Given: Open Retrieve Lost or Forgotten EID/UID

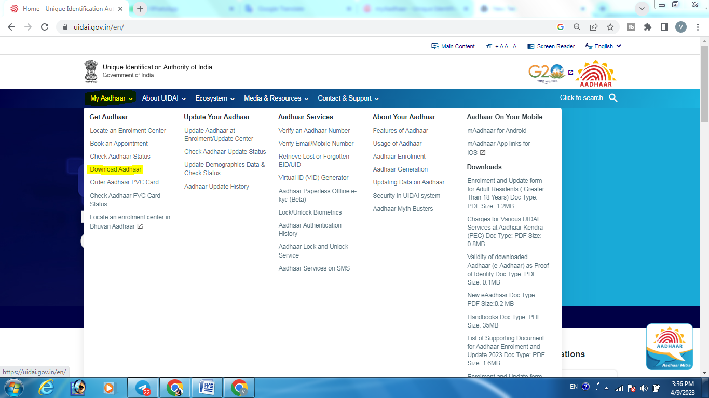Looking at the screenshot, I should coord(313,161).
